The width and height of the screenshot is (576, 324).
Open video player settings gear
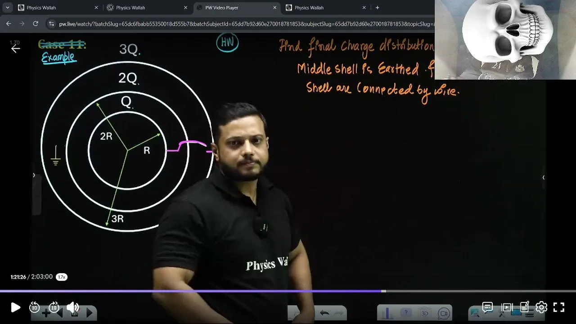click(541, 307)
